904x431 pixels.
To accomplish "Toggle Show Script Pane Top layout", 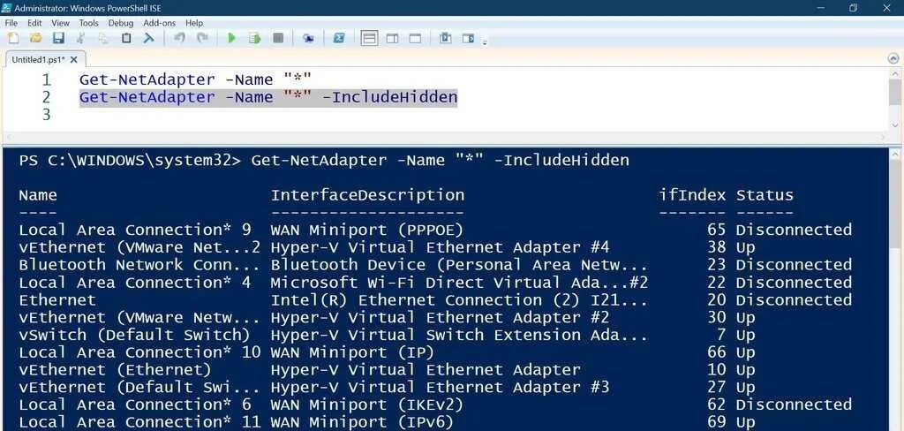I will click(x=369, y=39).
